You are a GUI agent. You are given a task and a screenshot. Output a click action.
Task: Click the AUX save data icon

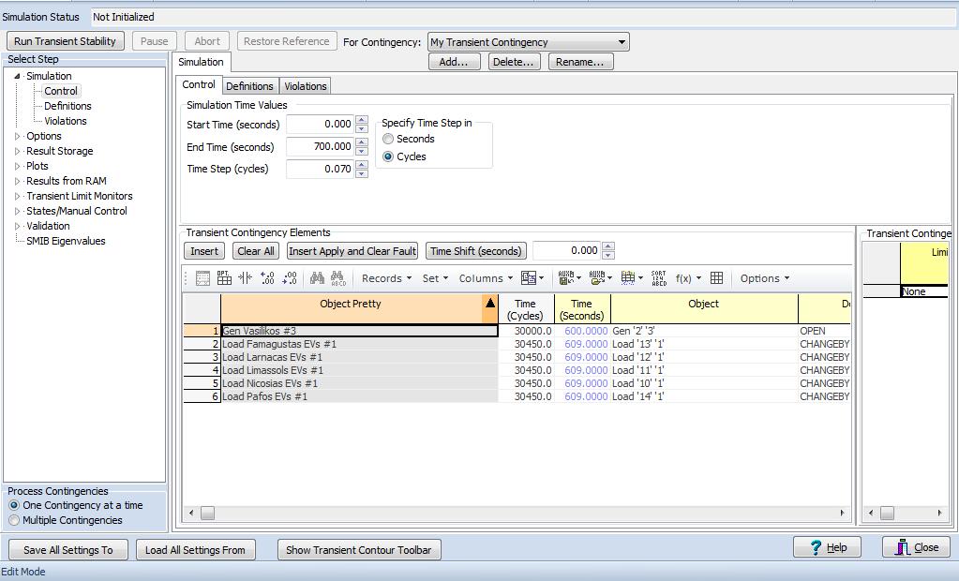566,278
